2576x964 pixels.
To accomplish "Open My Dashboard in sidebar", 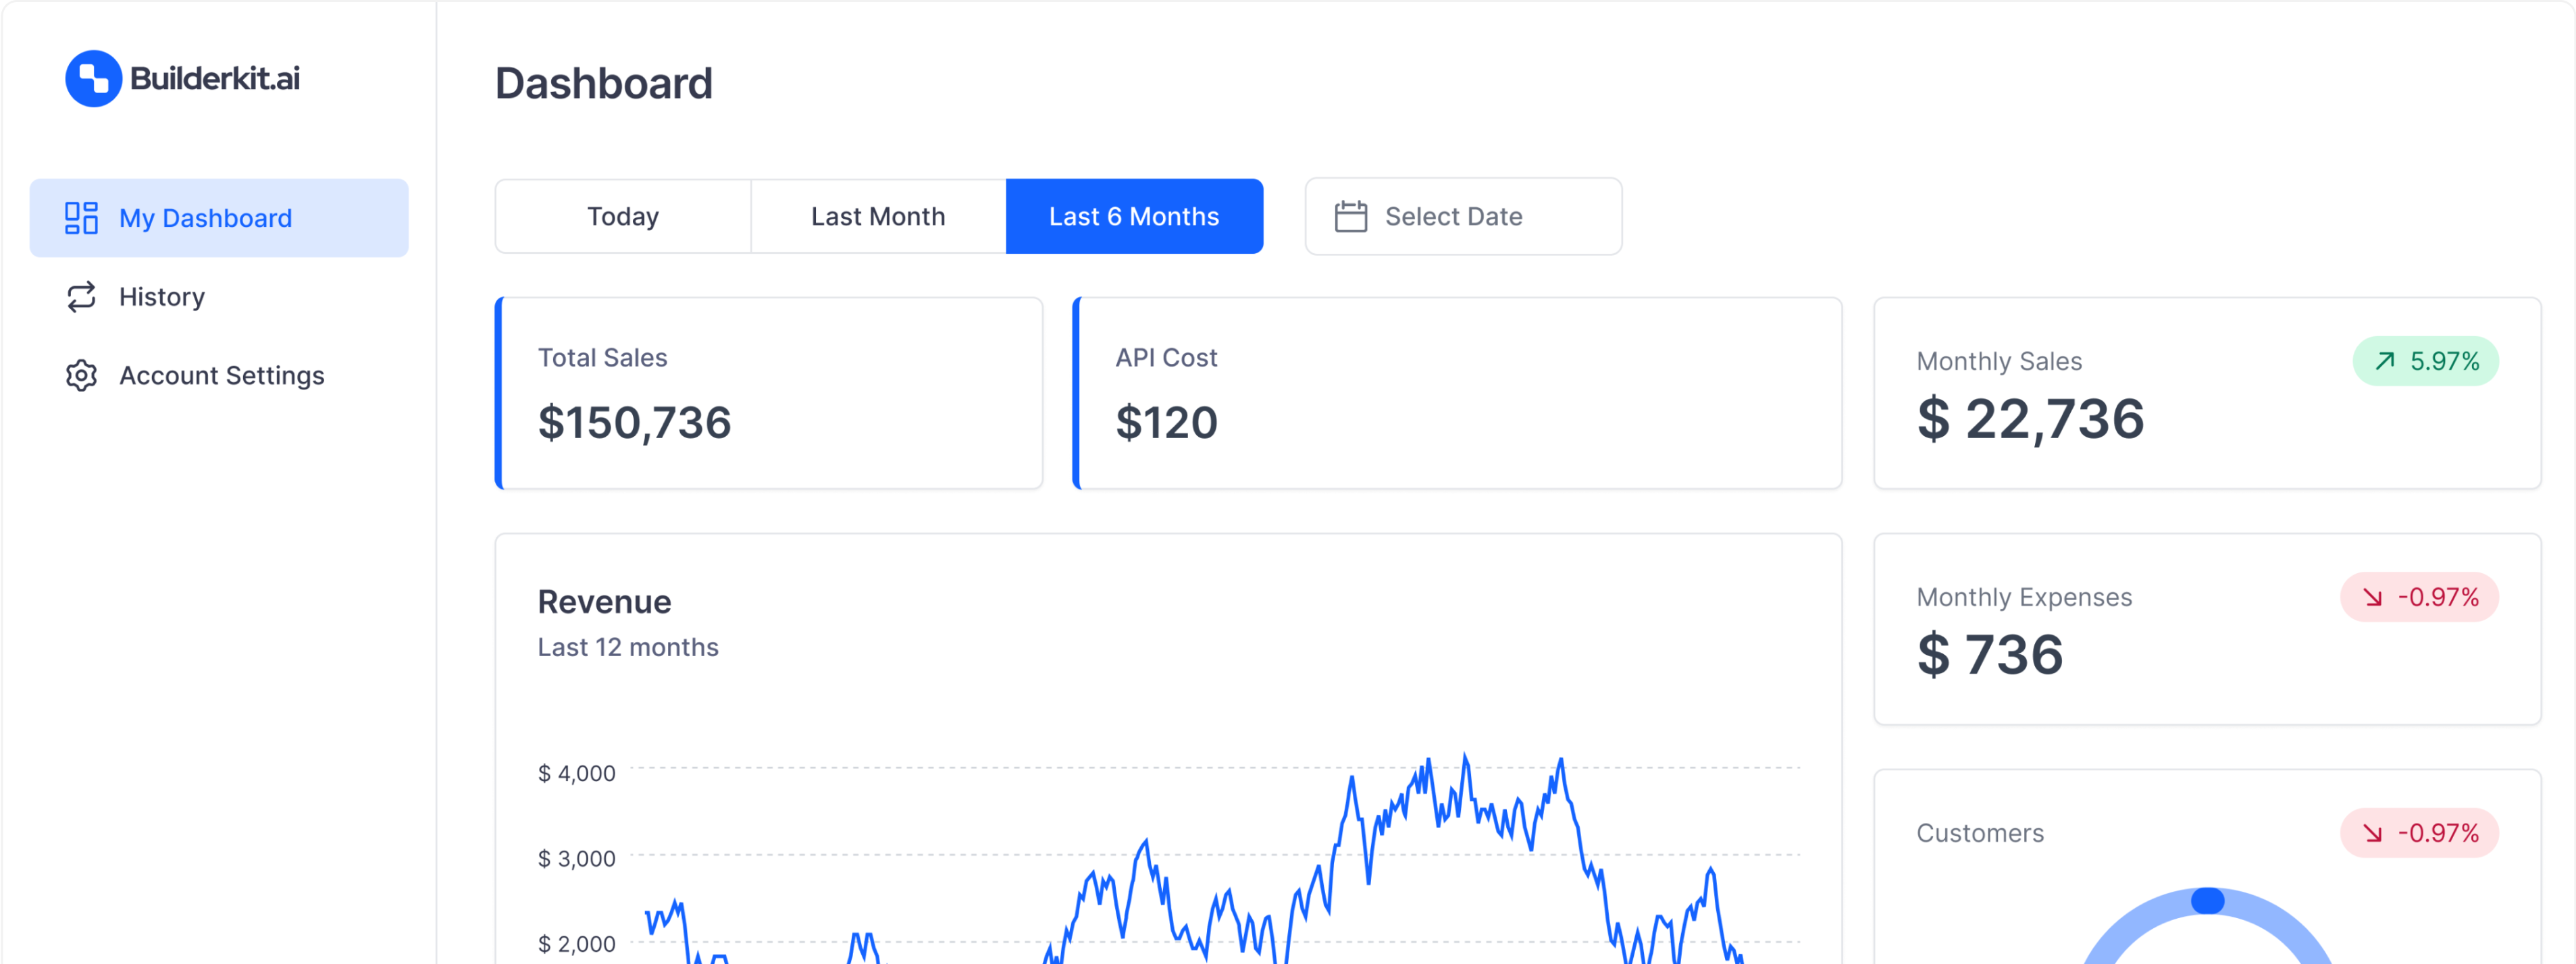I will [205, 218].
